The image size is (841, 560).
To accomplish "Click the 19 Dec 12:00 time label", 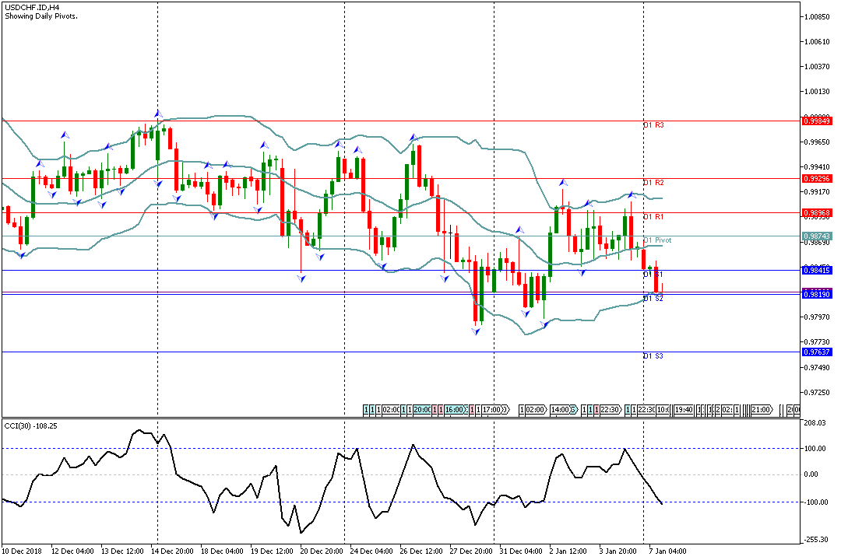I will (x=272, y=551).
